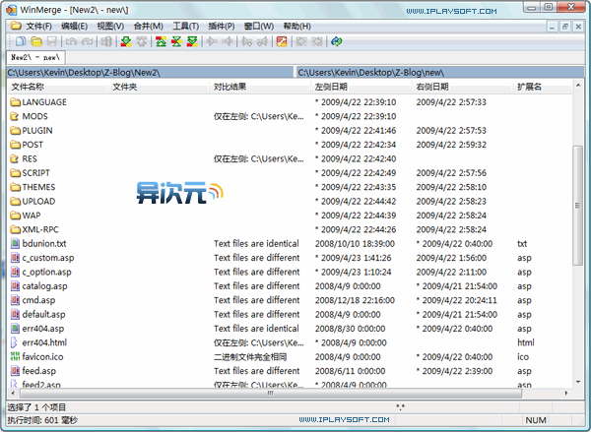Click the horizontal scrollbar right arrow

tap(566, 393)
